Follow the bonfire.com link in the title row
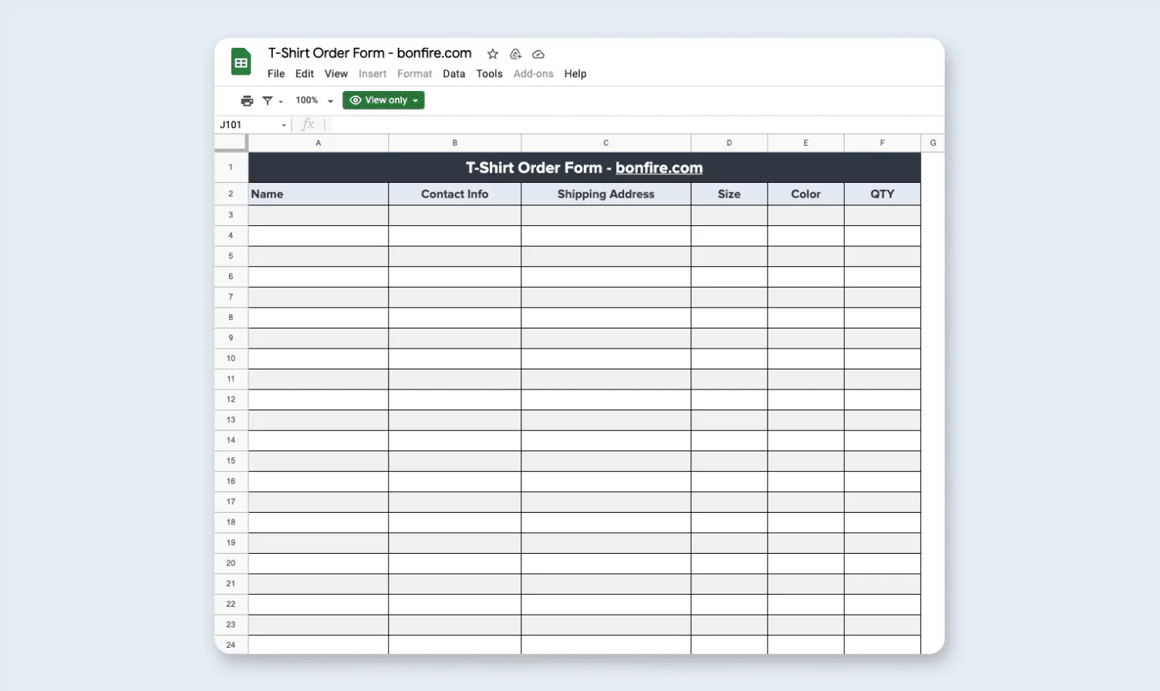The height and width of the screenshot is (691, 1160). point(658,167)
